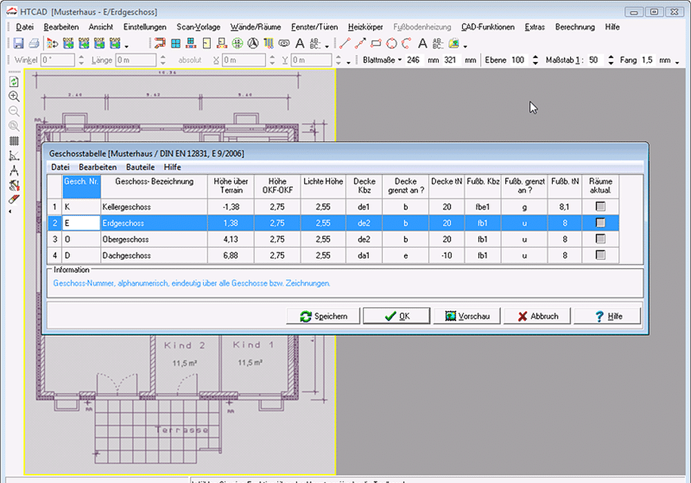The height and width of the screenshot is (483, 691).
Task: Tick Räume aktual. checkbox for Erdgeschoss
Action: (600, 223)
